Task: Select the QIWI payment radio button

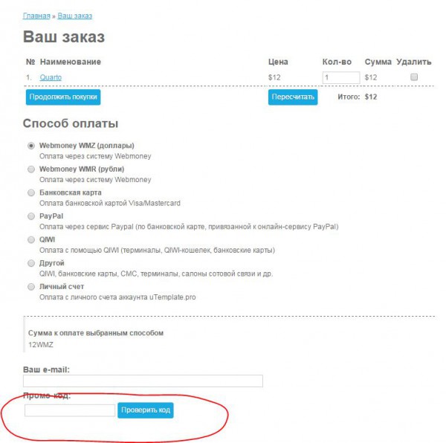Action: 31,240
